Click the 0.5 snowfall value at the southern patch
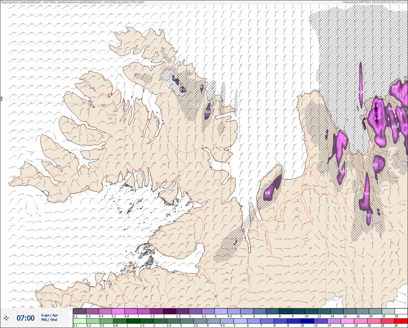408x328 pixels. (x=369, y=215)
